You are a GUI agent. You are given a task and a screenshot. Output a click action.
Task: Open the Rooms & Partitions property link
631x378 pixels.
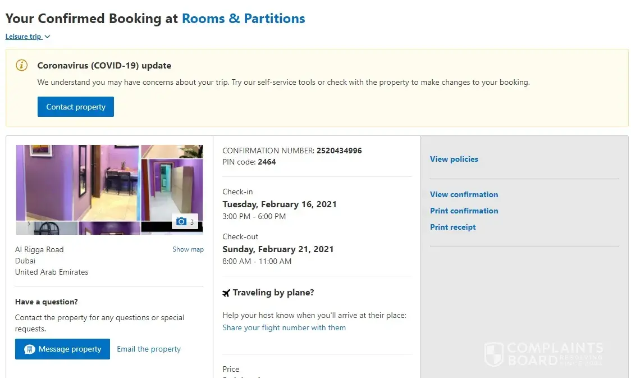243,19
